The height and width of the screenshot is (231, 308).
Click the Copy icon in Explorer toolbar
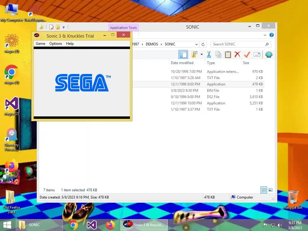coord(218,54)
